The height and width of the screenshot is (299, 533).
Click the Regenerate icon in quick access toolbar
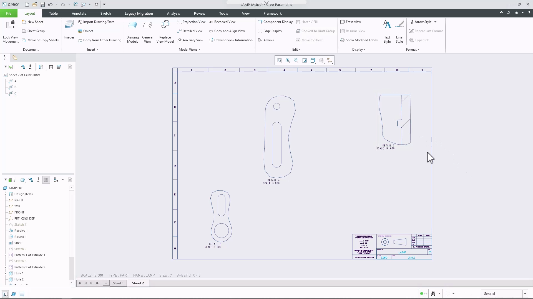[x=76, y=4]
